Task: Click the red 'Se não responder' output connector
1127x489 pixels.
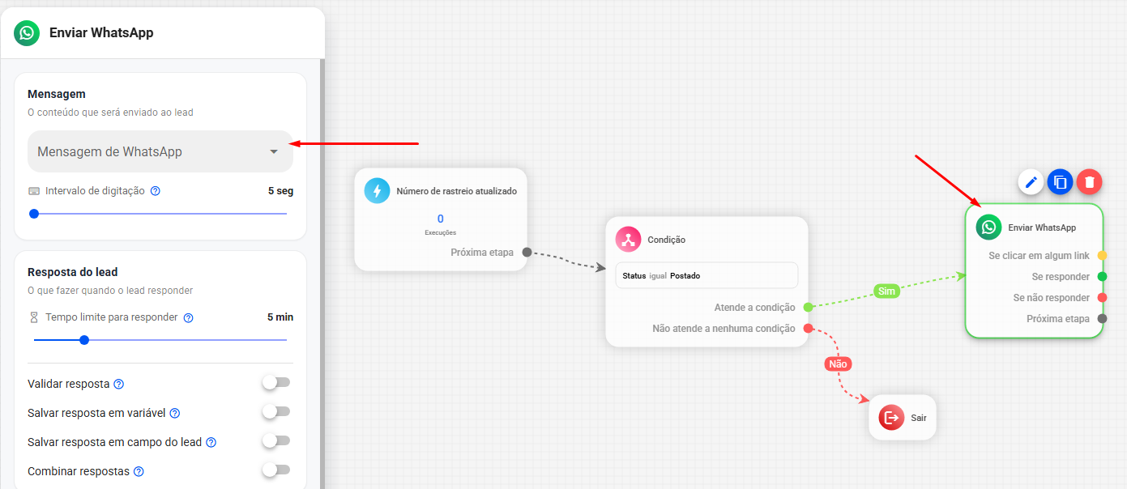Action: coord(1102,297)
